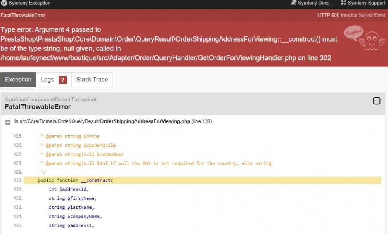Click line number 130.
Screen dimensions: 388x234
click(x=18, y=180)
